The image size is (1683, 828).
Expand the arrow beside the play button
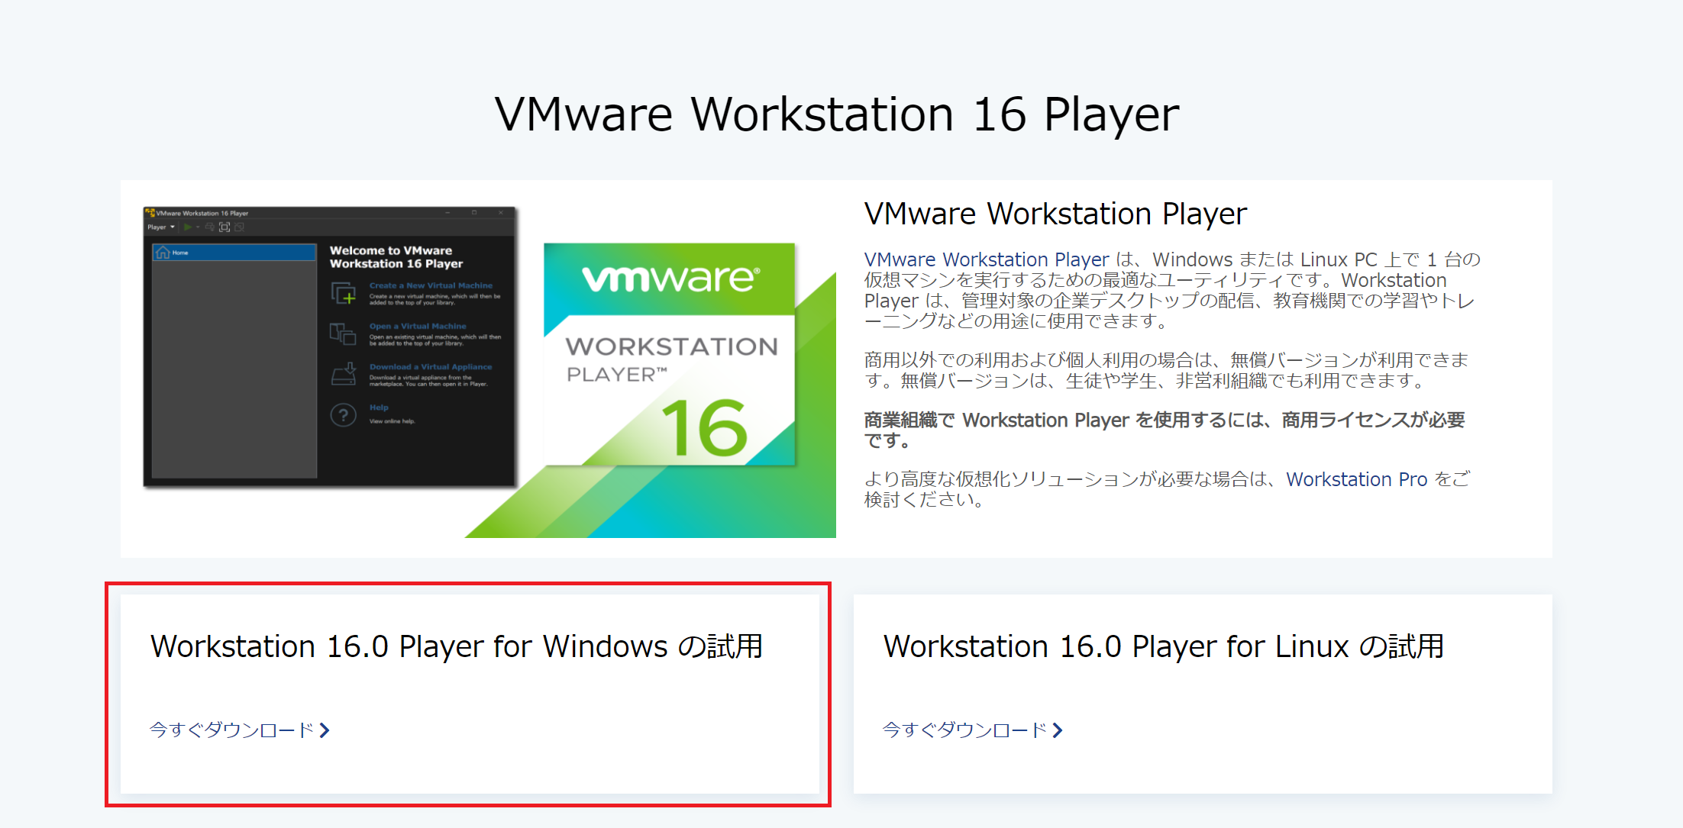pyautogui.click(x=198, y=227)
